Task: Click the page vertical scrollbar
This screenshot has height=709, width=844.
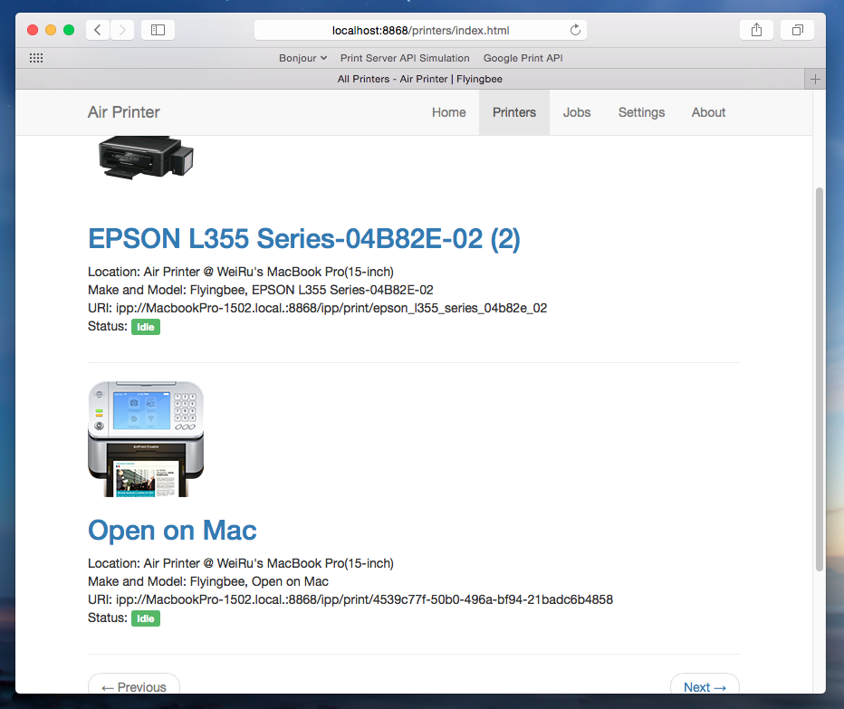Action: (820, 379)
